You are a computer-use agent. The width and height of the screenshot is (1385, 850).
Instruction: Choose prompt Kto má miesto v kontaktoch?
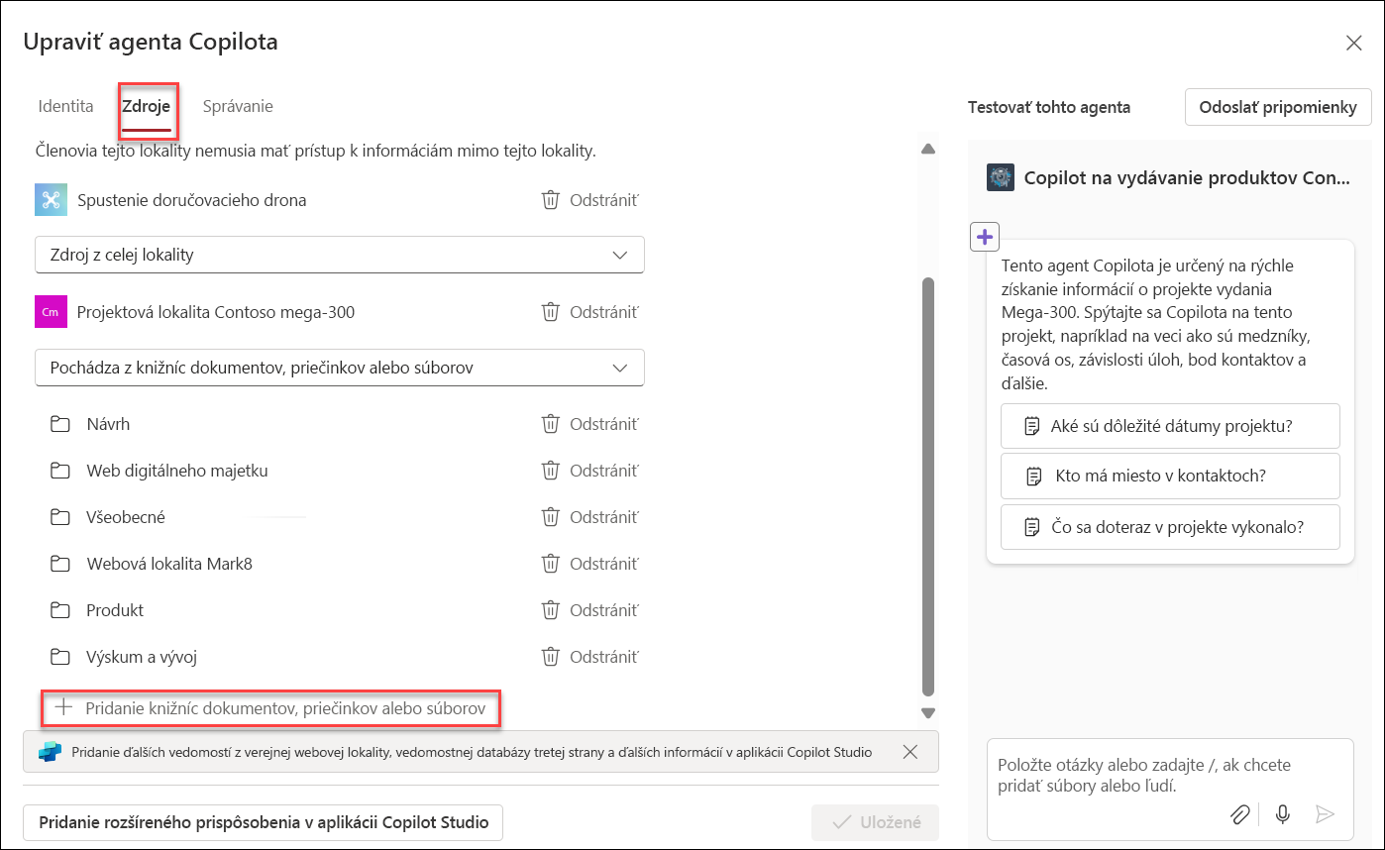(x=1170, y=476)
